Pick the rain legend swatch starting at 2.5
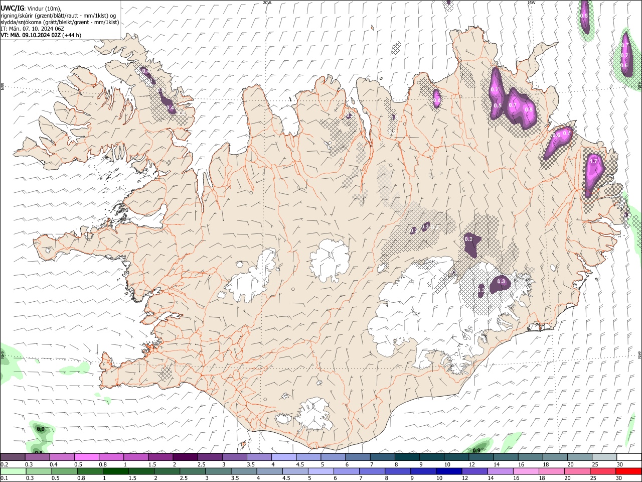The height and width of the screenshot is (482, 642). point(192,471)
